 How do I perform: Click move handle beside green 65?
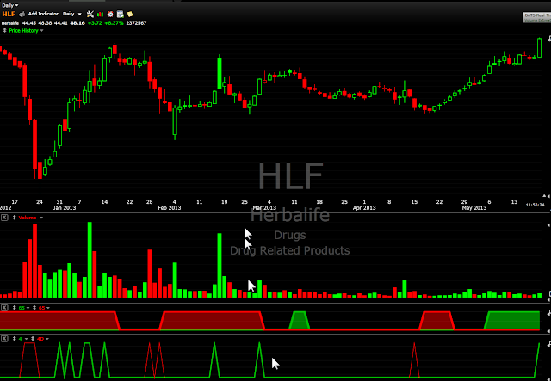15,308
